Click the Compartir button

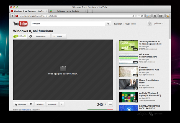tap(52, 104)
